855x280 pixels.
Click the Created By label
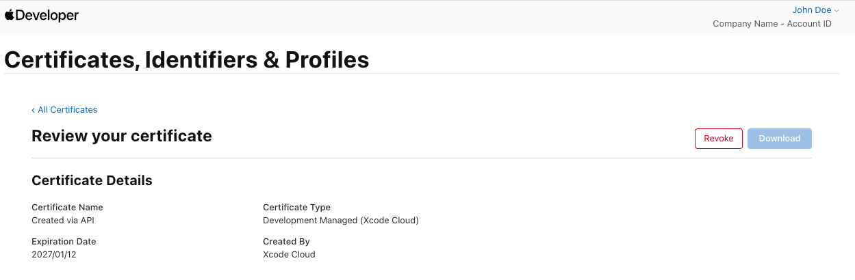tap(286, 242)
